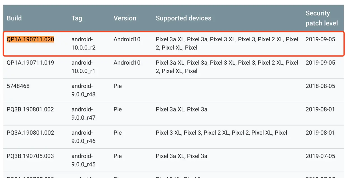Click the android-9.0.0_r48 tag

(x=83, y=90)
